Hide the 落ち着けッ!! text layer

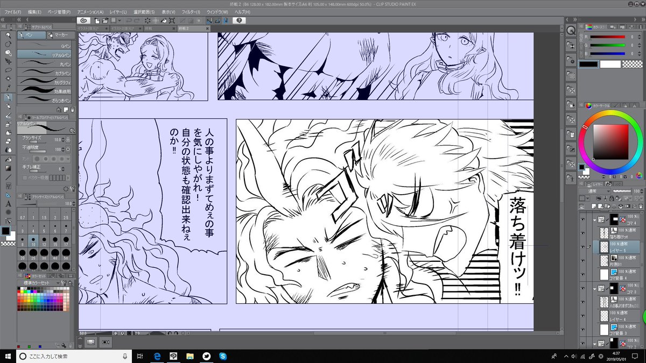pos(582,233)
